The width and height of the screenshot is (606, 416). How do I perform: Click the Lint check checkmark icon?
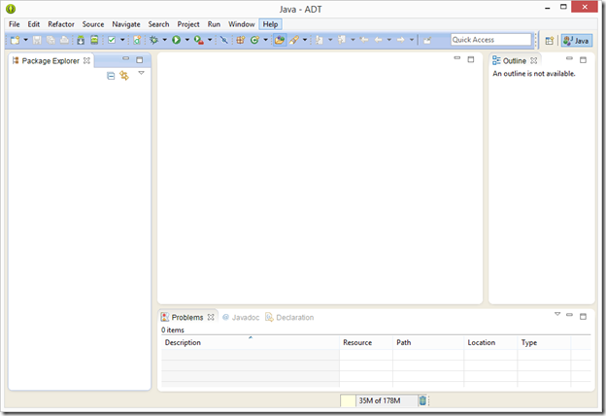click(112, 40)
